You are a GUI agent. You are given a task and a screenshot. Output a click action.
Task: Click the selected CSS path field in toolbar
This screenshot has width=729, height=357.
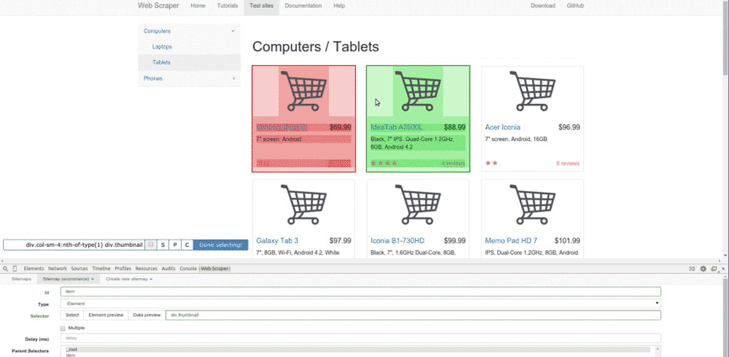point(74,245)
